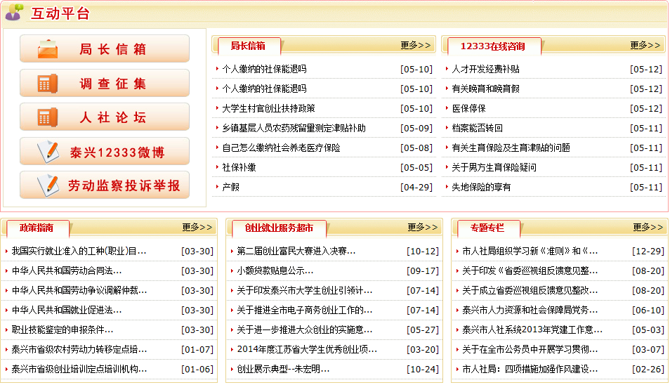Screen dimensions: 670x385
Task: Click the pencil note icon beside 泰兴12333微博
Action: [48, 151]
